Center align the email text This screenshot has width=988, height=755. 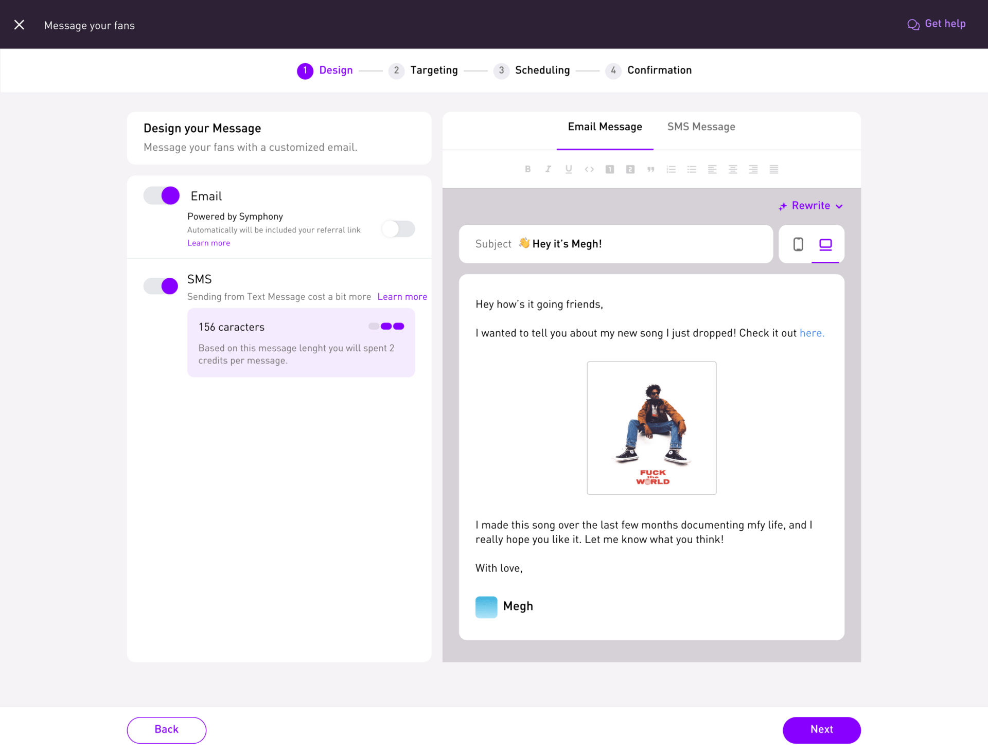click(733, 169)
